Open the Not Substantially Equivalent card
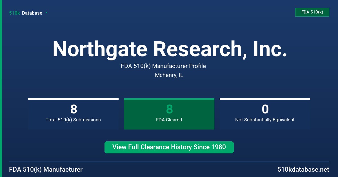The height and width of the screenshot is (177, 338). pos(265,114)
